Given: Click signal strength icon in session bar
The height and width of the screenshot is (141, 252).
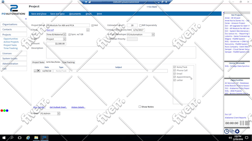Looking at the screenshot, I should point(90,2).
